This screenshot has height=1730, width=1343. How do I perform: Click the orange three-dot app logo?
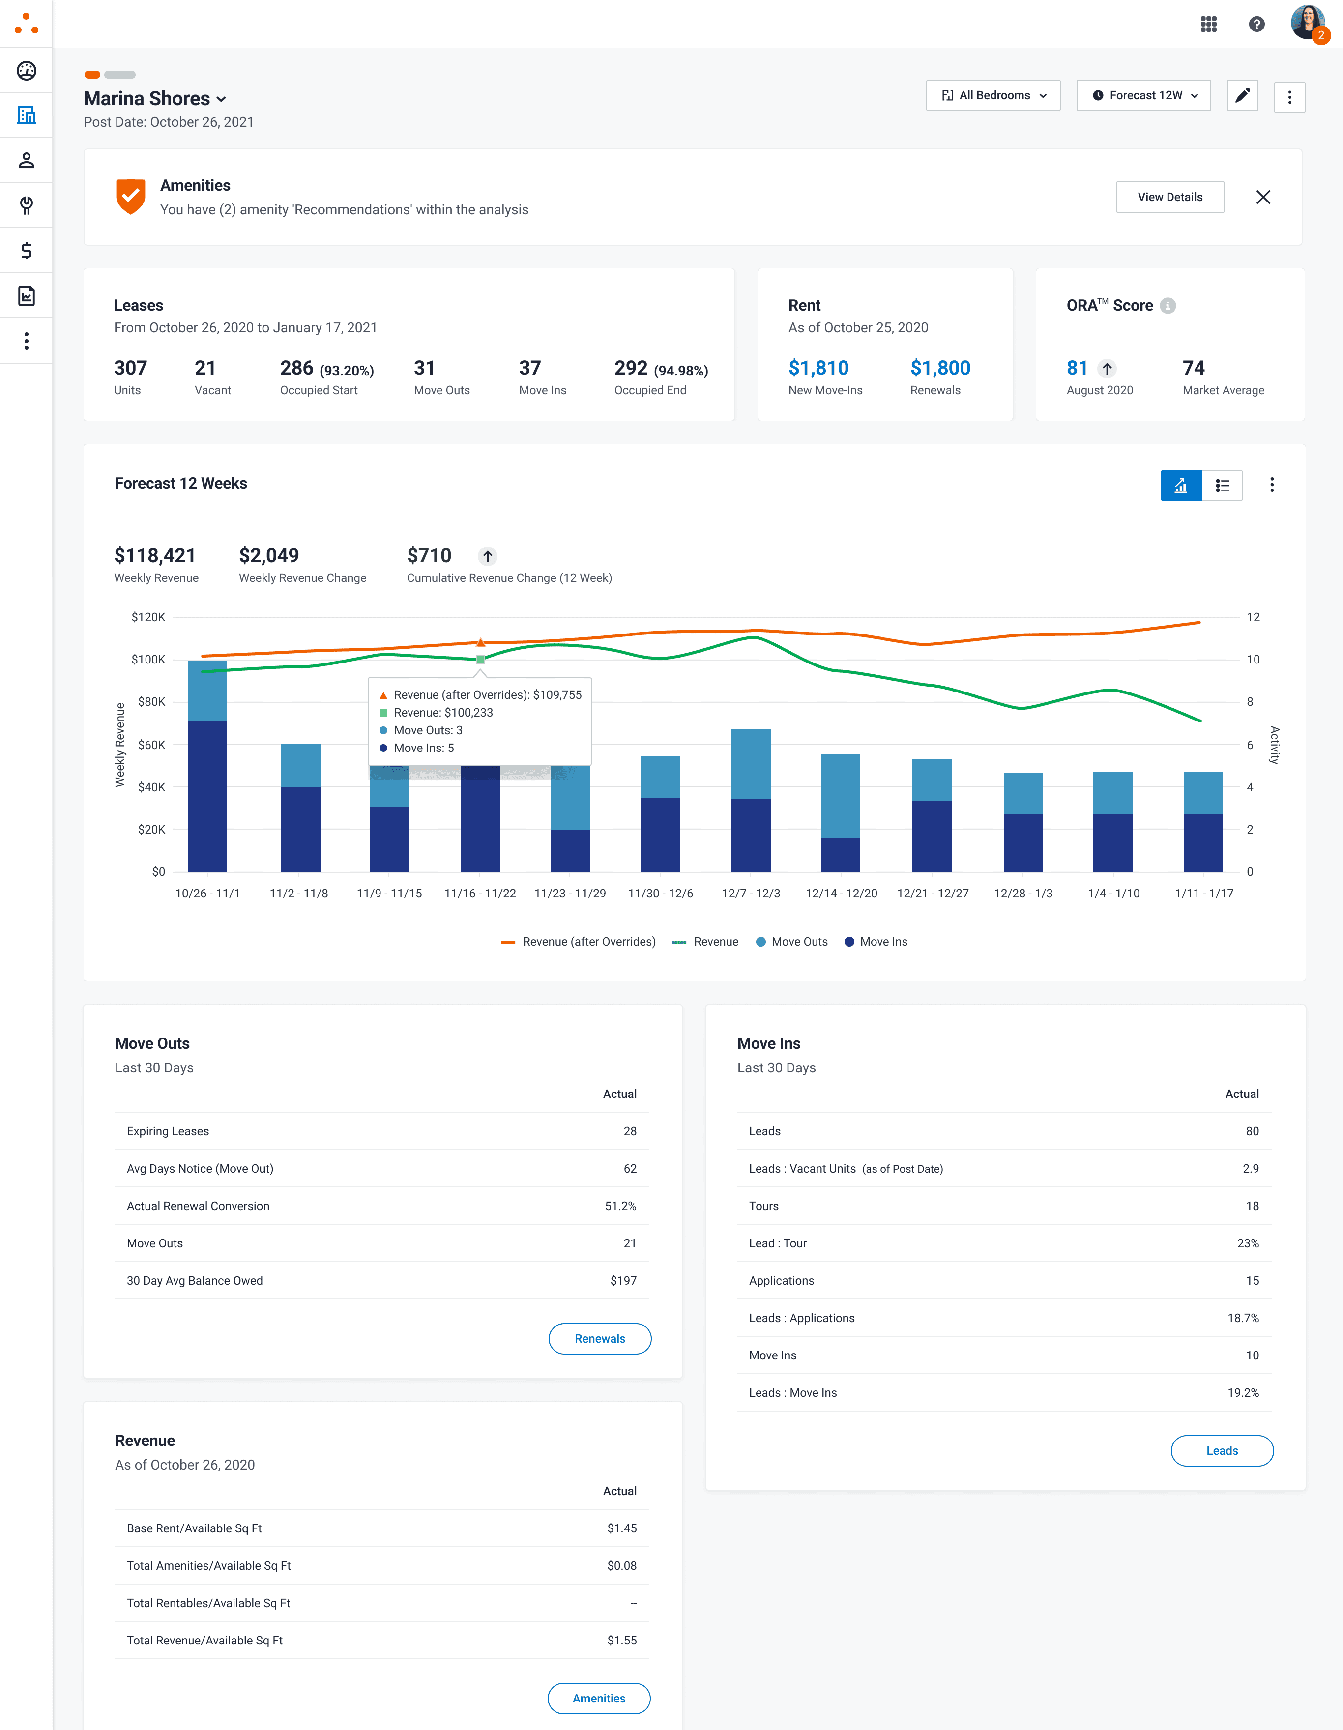[x=26, y=24]
